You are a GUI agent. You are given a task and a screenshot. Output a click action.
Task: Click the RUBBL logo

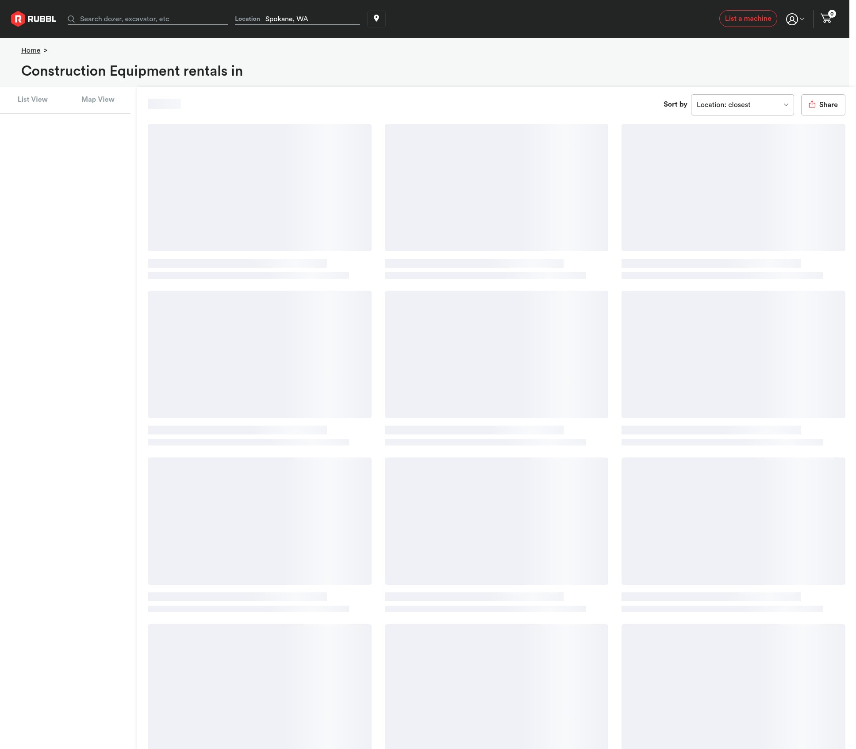(x=34, y=19)
